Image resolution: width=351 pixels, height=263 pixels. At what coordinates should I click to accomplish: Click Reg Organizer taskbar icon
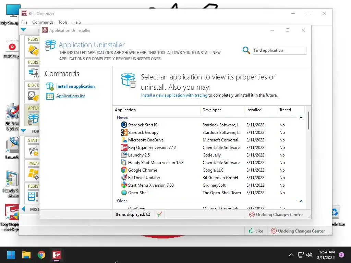(57, 255)
